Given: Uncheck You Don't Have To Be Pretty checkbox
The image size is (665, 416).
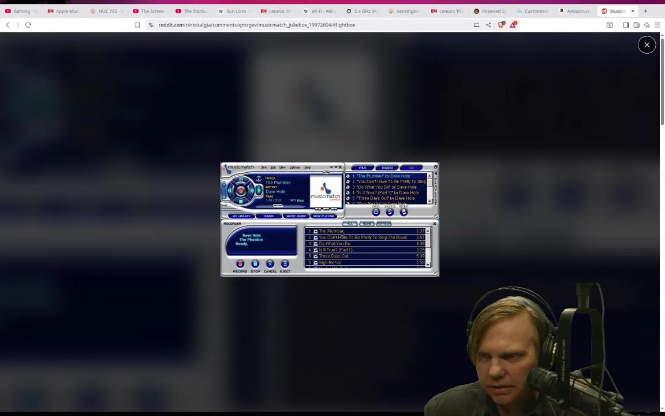Looking at the screenshot, I should click(316, 237).
